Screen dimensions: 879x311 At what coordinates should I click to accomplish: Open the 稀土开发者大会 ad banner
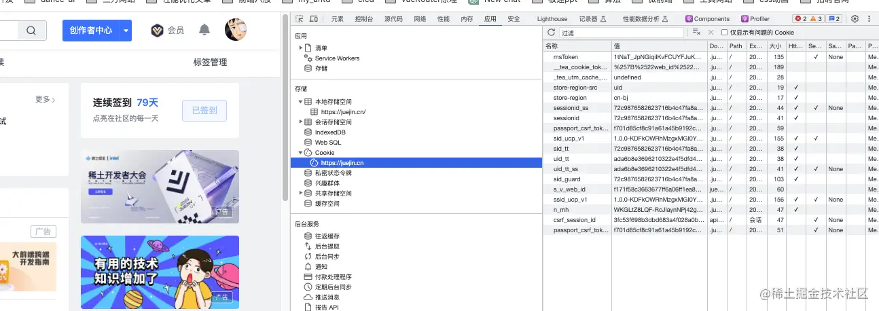pos(160,186)
